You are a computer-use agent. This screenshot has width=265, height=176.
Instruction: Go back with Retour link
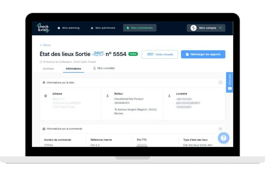[45, 45]
